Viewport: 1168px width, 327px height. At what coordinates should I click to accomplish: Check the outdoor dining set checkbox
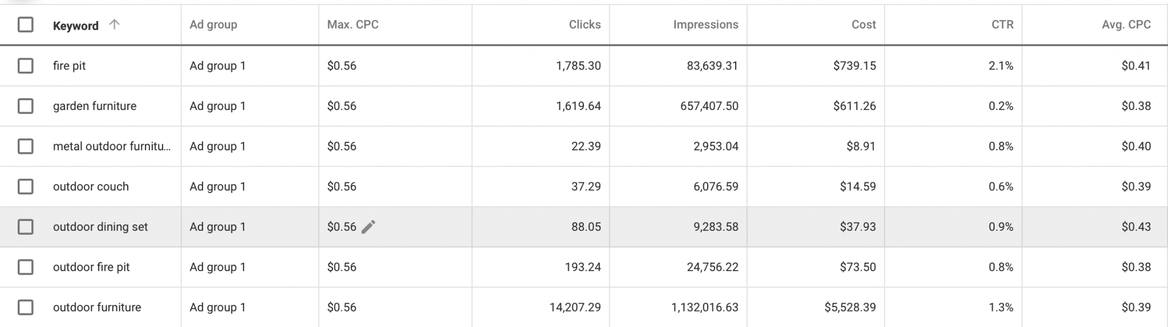click(26, 227)
